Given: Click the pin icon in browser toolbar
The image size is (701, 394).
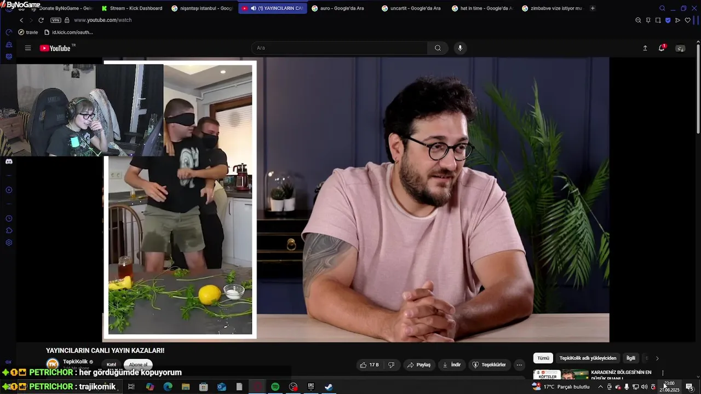Looking at the screenshot, I should (648, 20).
